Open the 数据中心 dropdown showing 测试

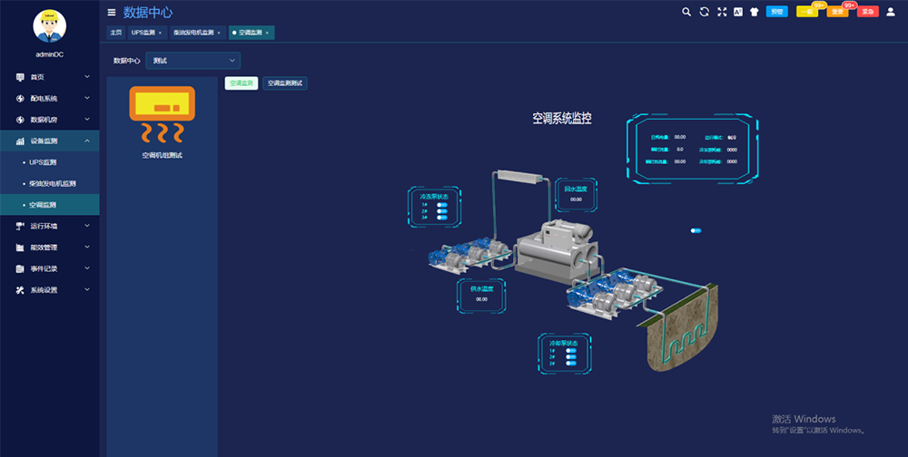192,61
